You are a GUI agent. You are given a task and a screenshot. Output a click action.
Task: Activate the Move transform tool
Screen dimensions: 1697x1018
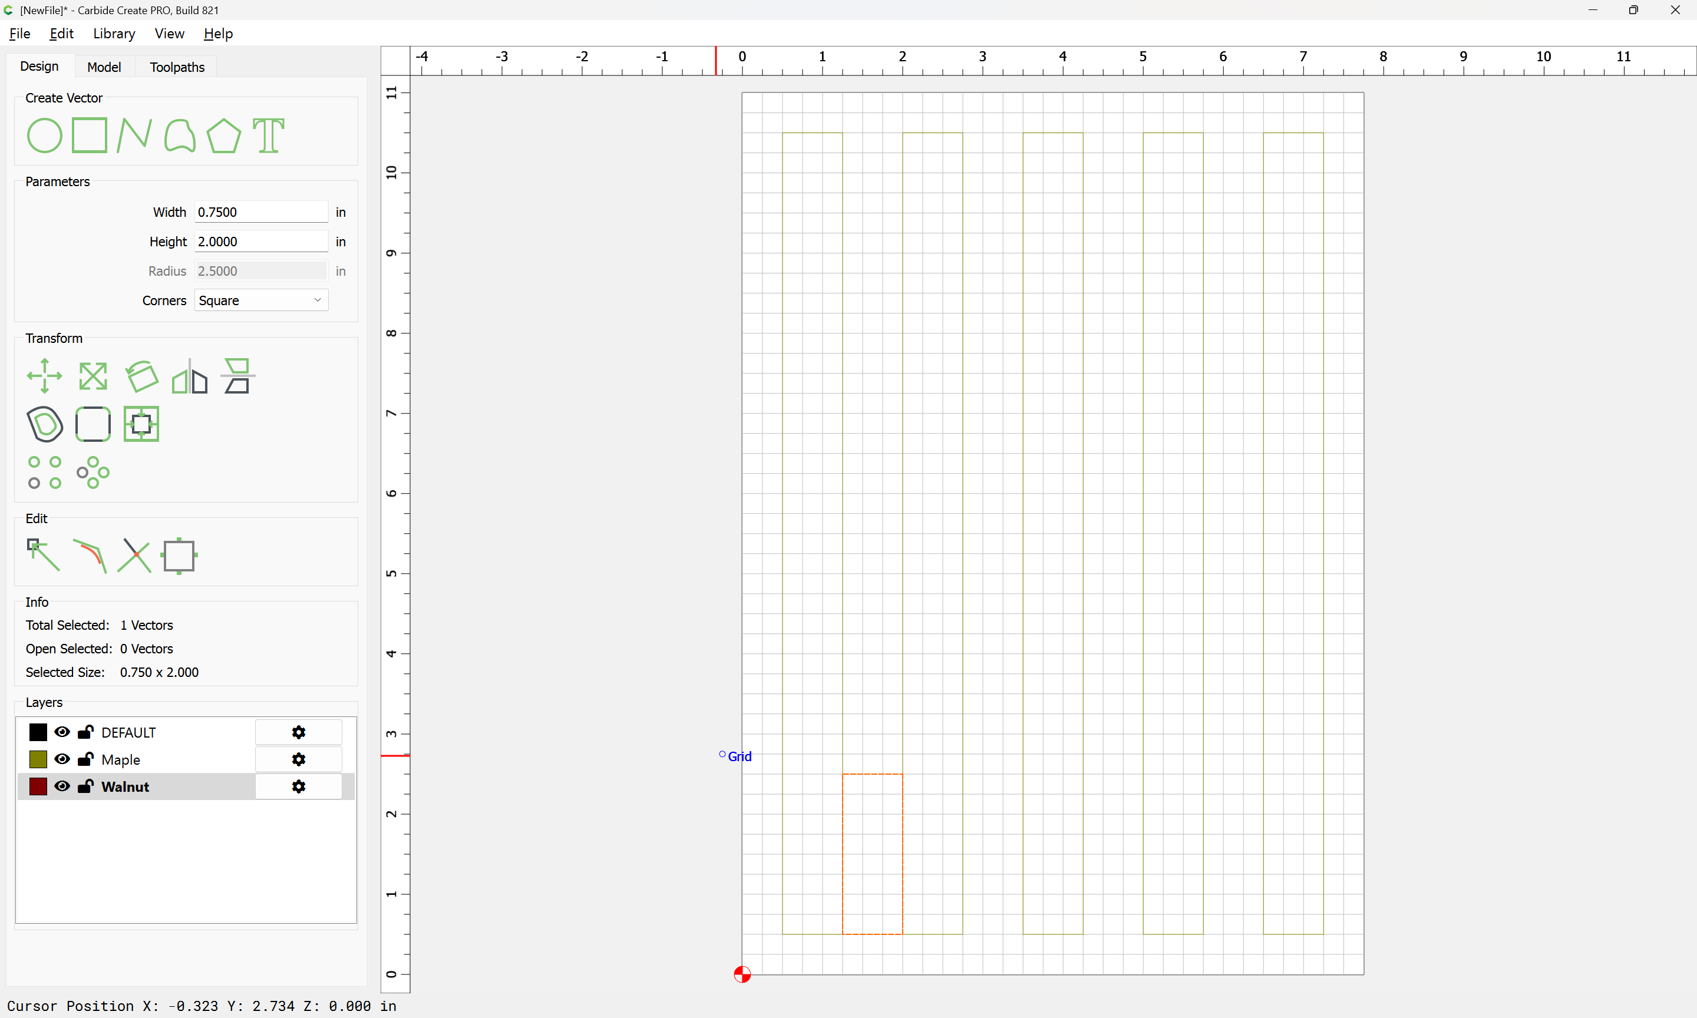(45, 376)
